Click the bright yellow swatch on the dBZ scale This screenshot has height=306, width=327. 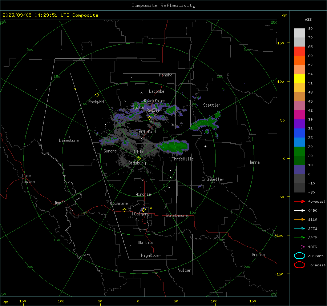(x=299, y=79)
